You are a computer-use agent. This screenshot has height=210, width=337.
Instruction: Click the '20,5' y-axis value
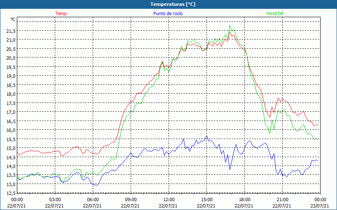(11, 49)
